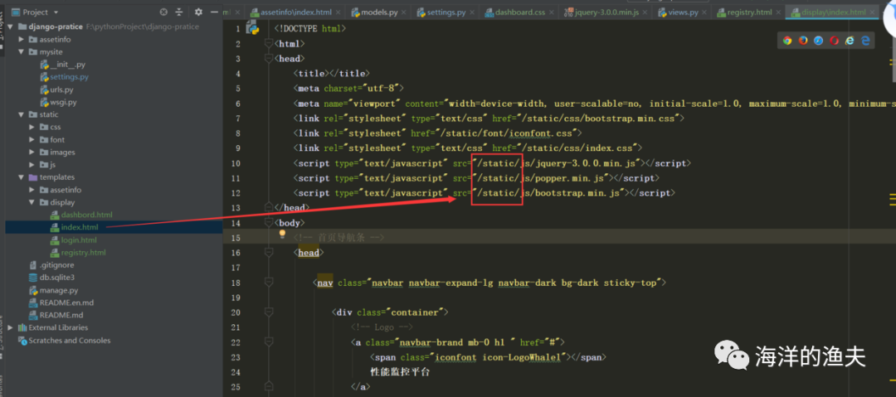Image resolution: width=896 pixels, height=397 pixels.
Task: Hide the Project tool window
Action: [214, 12]
